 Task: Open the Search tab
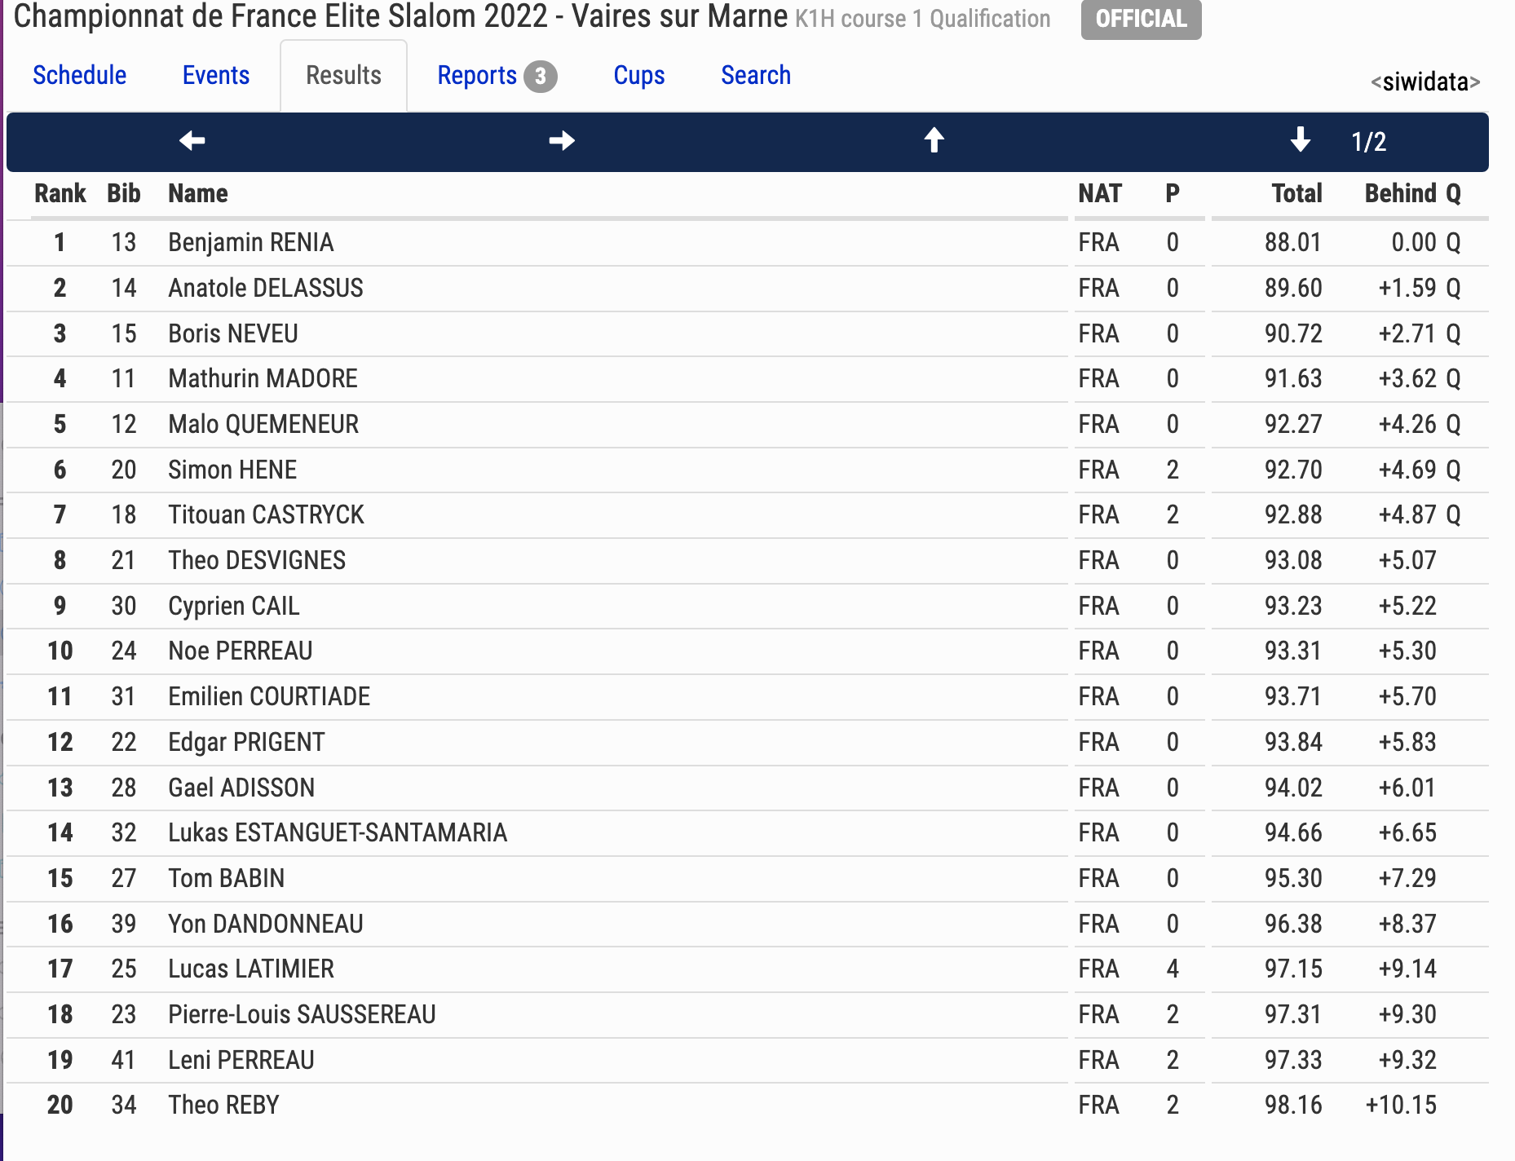tap(756, 75)
